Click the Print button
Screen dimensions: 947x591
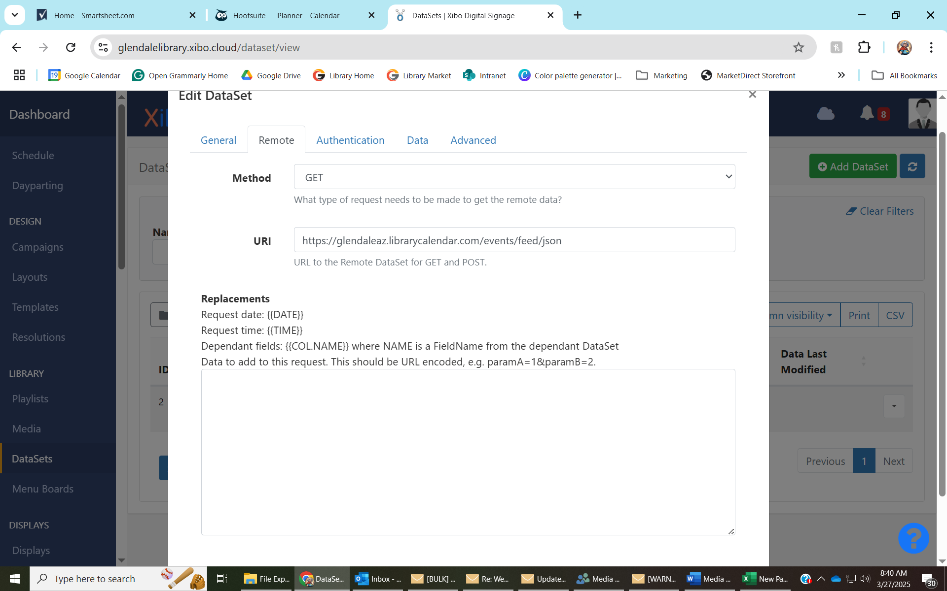[859, 315]
